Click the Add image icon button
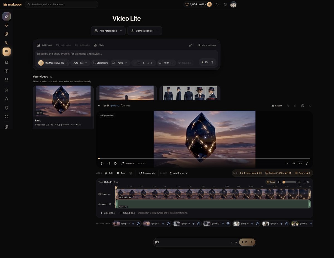 coord(45,45)
